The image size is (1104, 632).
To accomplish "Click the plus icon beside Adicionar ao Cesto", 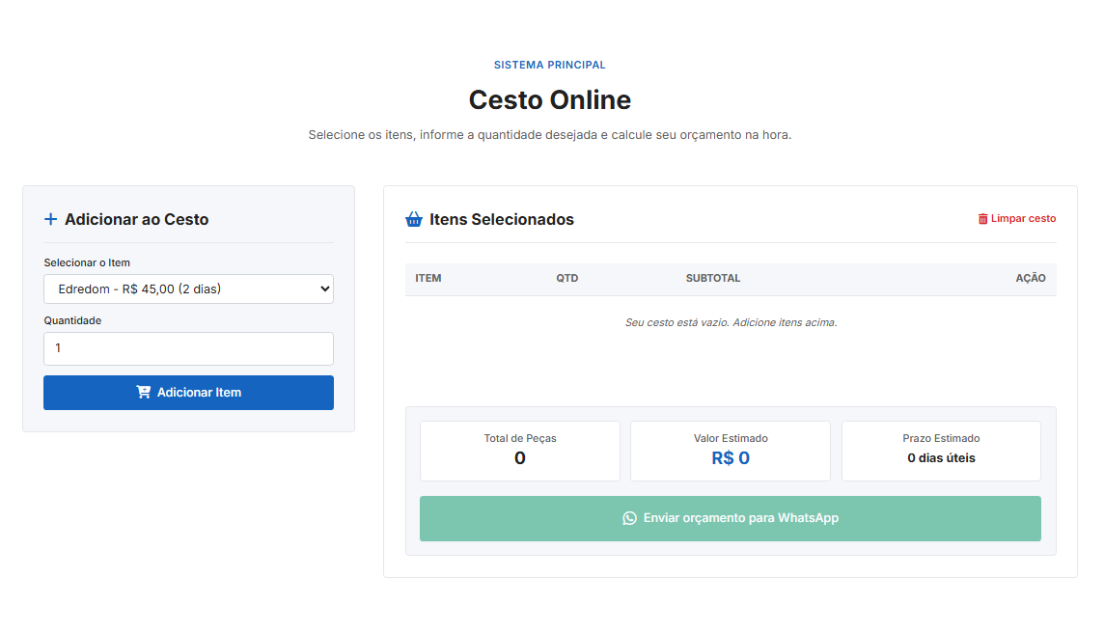I will (51, 219).
